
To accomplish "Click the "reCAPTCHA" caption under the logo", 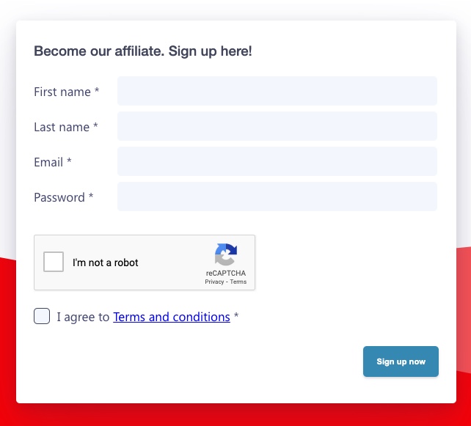I will pos(226,273).
